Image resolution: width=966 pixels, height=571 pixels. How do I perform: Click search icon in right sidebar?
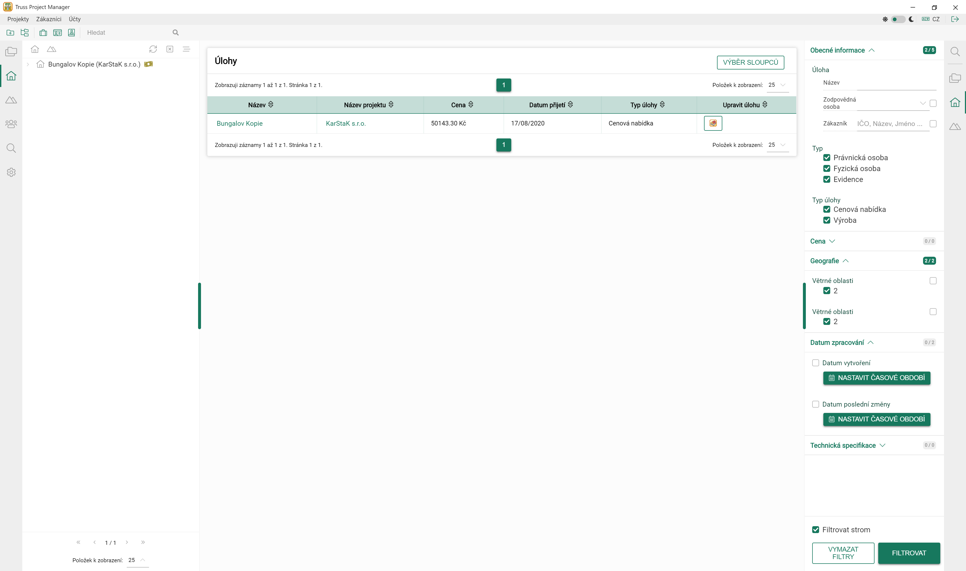pos(955,51)
